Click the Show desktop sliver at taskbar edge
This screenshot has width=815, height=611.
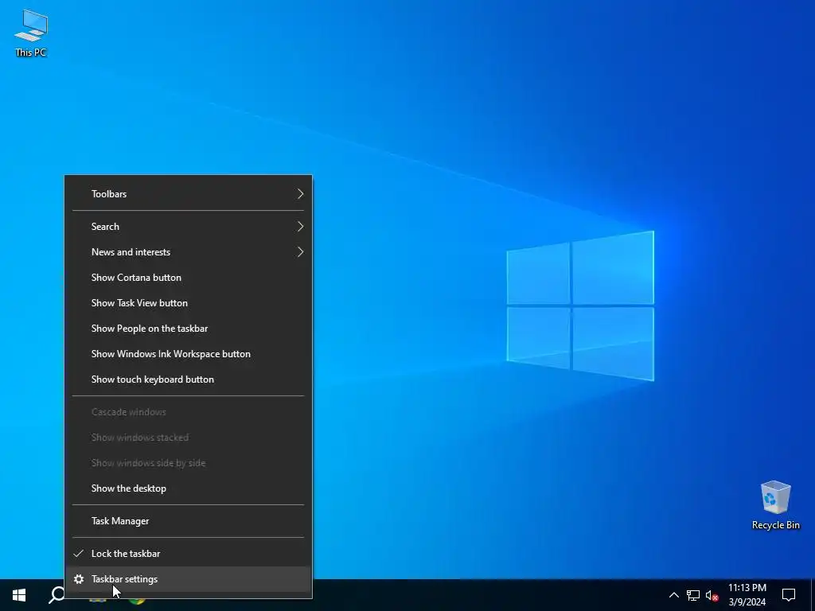pyautogui.click(x=813, y=595)
